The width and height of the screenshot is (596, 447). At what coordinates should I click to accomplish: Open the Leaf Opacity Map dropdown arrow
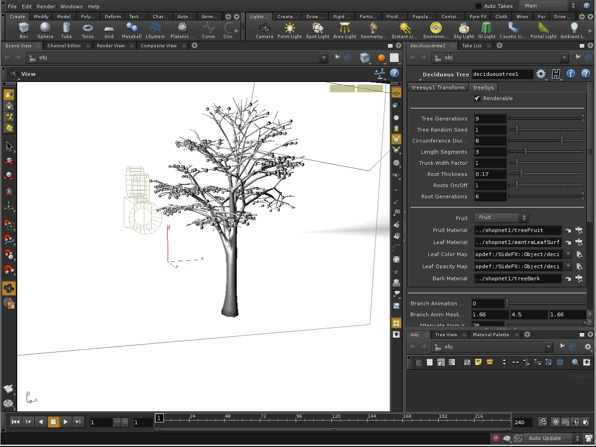point(568,266)
